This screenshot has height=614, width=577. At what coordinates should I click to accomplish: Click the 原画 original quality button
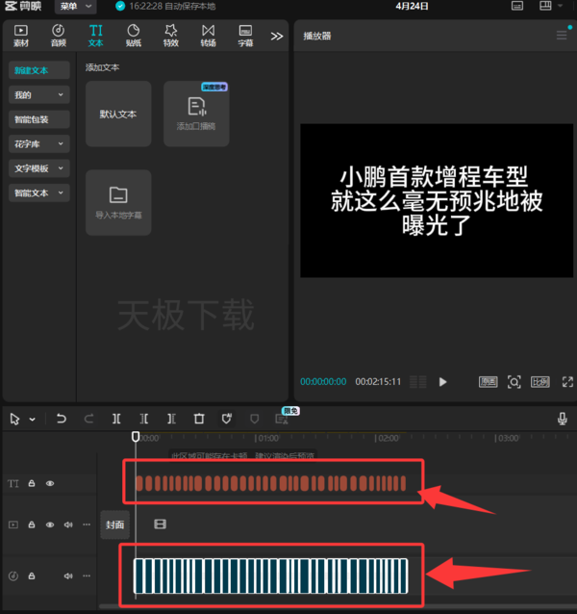pyautogui.click(x=489, y=382)
